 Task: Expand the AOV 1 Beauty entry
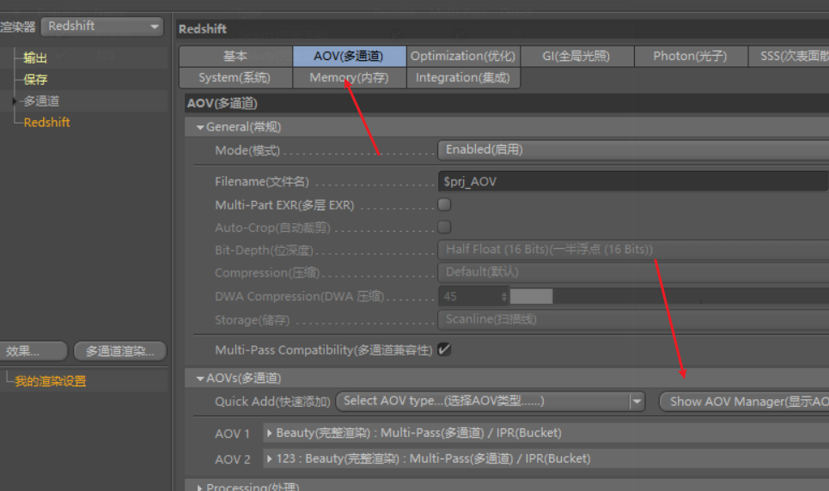tap(269, 433)
